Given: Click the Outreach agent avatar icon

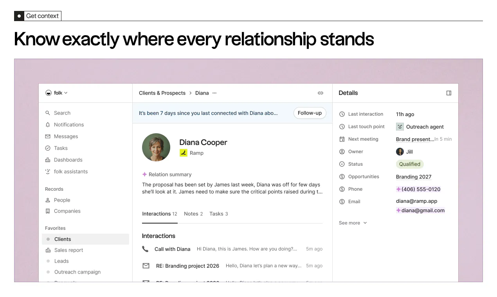Looking at the screenshot, I should [x=400, y=127].
